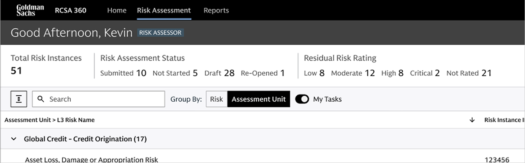The image size is (525, 163).
Task: Switch to the Reports tab
Action: (x=216, y=10)
